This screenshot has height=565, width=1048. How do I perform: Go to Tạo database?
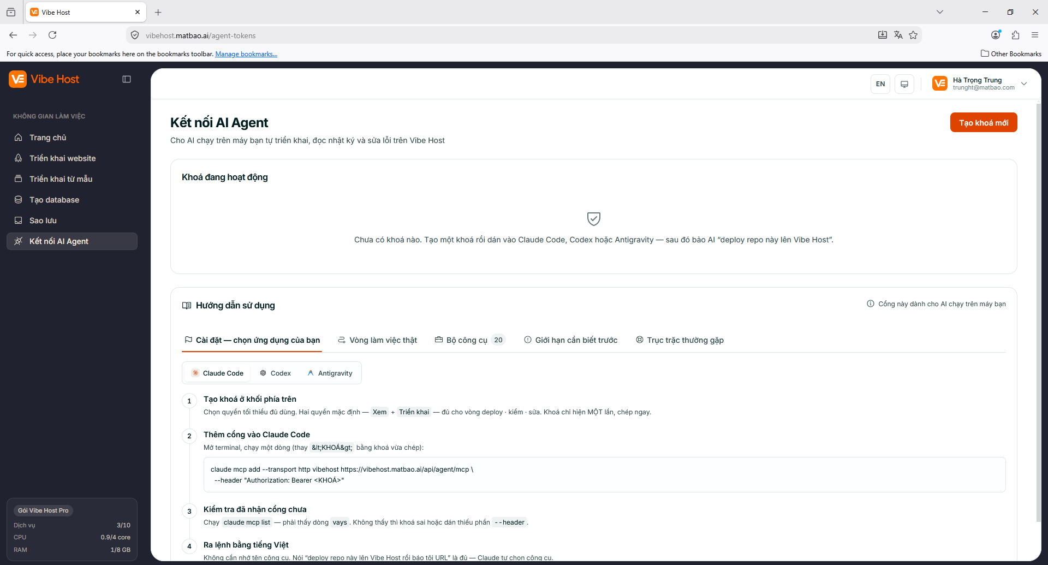[x=72, y=200]
